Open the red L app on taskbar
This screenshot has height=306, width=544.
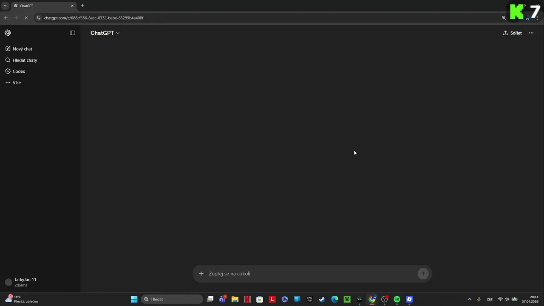point(272,299)
